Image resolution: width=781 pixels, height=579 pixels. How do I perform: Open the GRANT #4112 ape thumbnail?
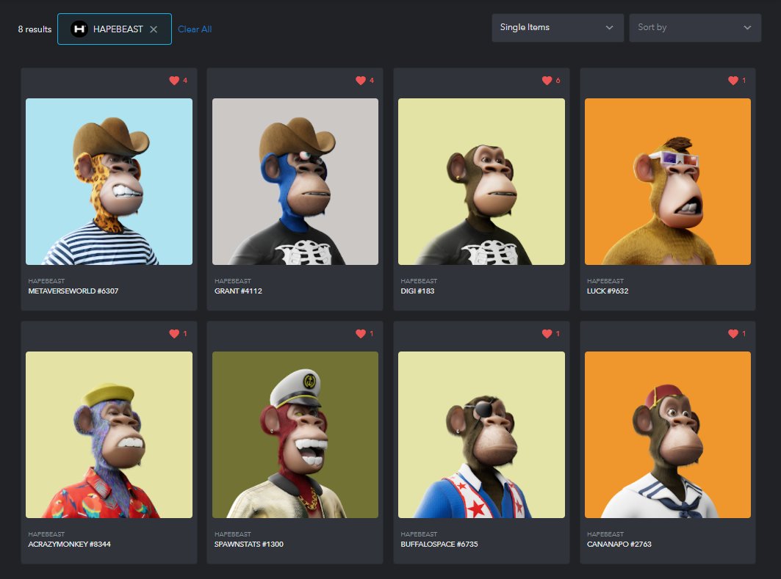point(295,181)
